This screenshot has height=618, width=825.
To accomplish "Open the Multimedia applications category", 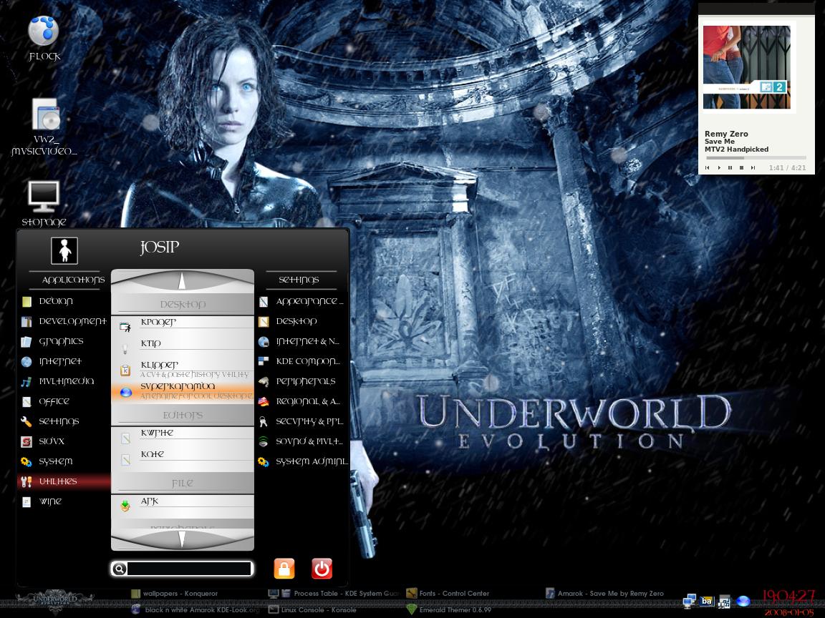I will [x=64, y=381].
